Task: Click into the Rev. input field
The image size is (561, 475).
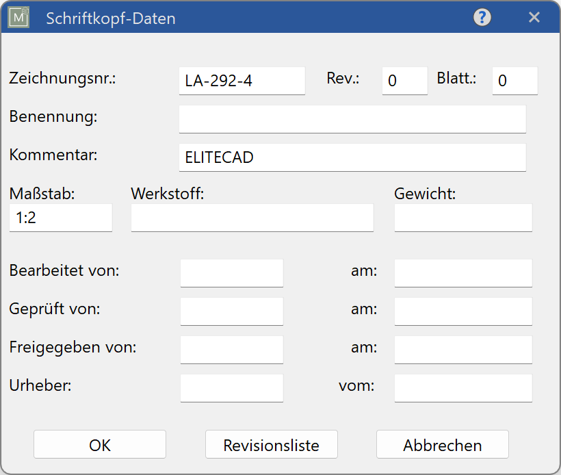Action: click(x=404, y=81)
